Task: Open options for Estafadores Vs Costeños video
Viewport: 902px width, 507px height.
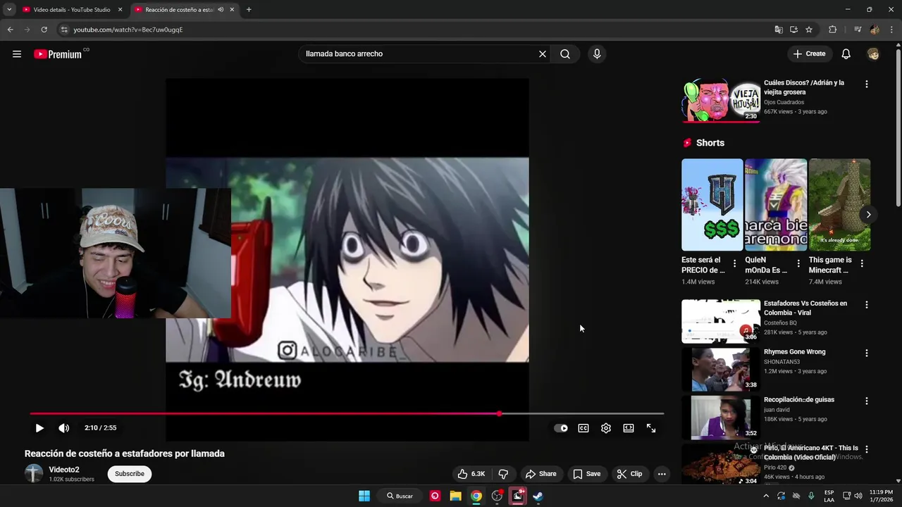Action: 867,305
